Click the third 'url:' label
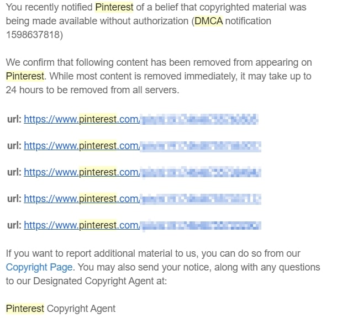 tap(14, 172)
